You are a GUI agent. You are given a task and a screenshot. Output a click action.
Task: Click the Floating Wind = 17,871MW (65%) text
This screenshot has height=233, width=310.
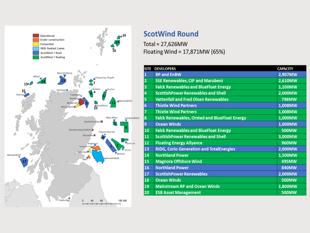pyautogui.click(x=184, y=52)
